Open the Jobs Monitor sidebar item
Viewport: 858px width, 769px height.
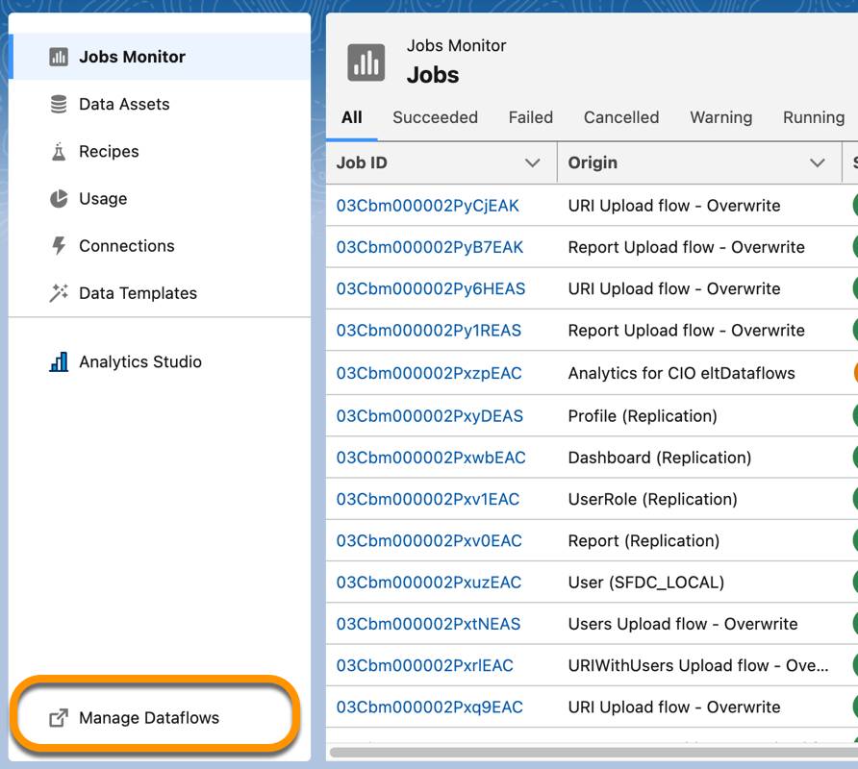tap(160, 57)
